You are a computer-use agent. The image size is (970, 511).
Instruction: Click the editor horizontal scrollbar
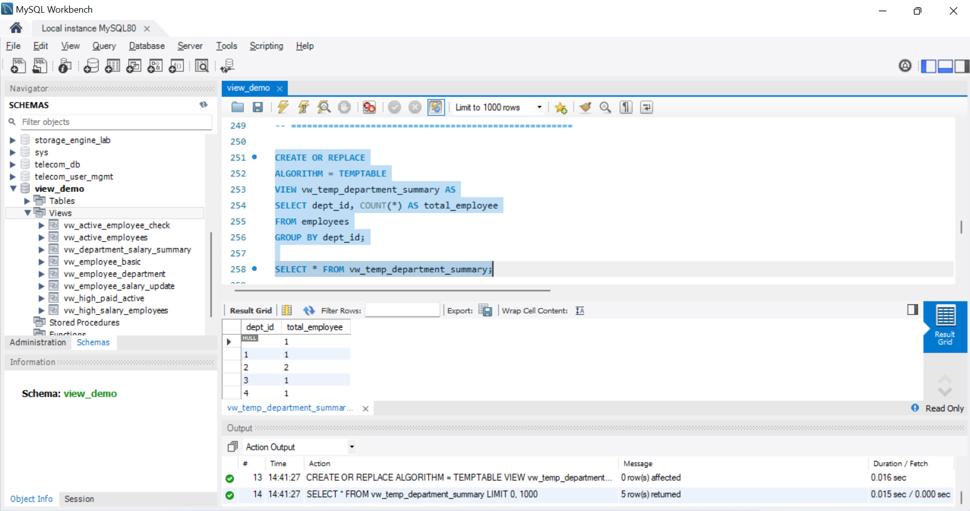pyautogui.click(x=392, y=291)
